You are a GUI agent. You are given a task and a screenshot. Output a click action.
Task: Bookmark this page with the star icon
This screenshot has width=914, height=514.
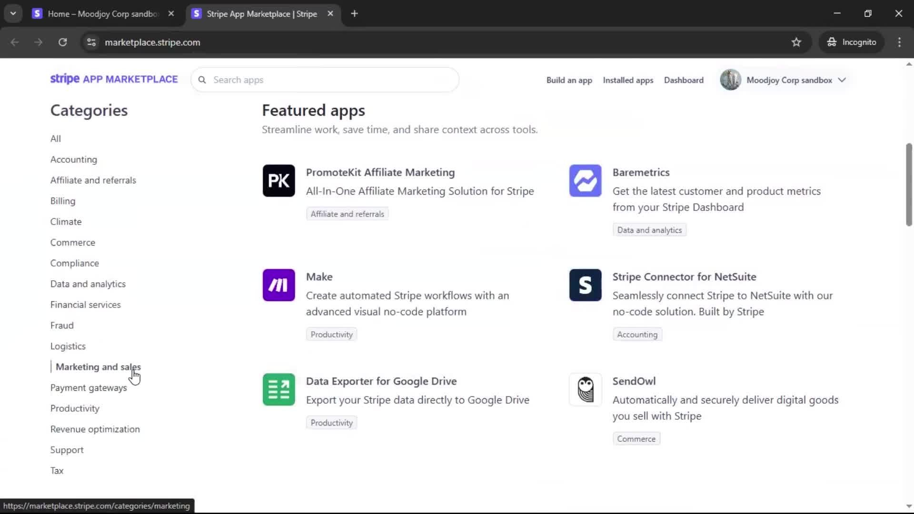coord(796,42)
